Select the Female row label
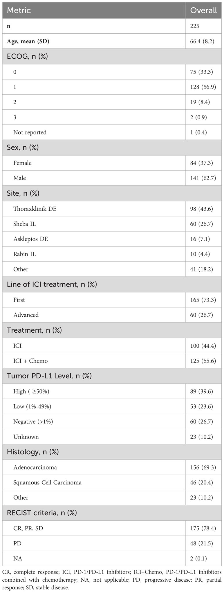This screenshot has height=593, width=224. (x=22, y=163)
